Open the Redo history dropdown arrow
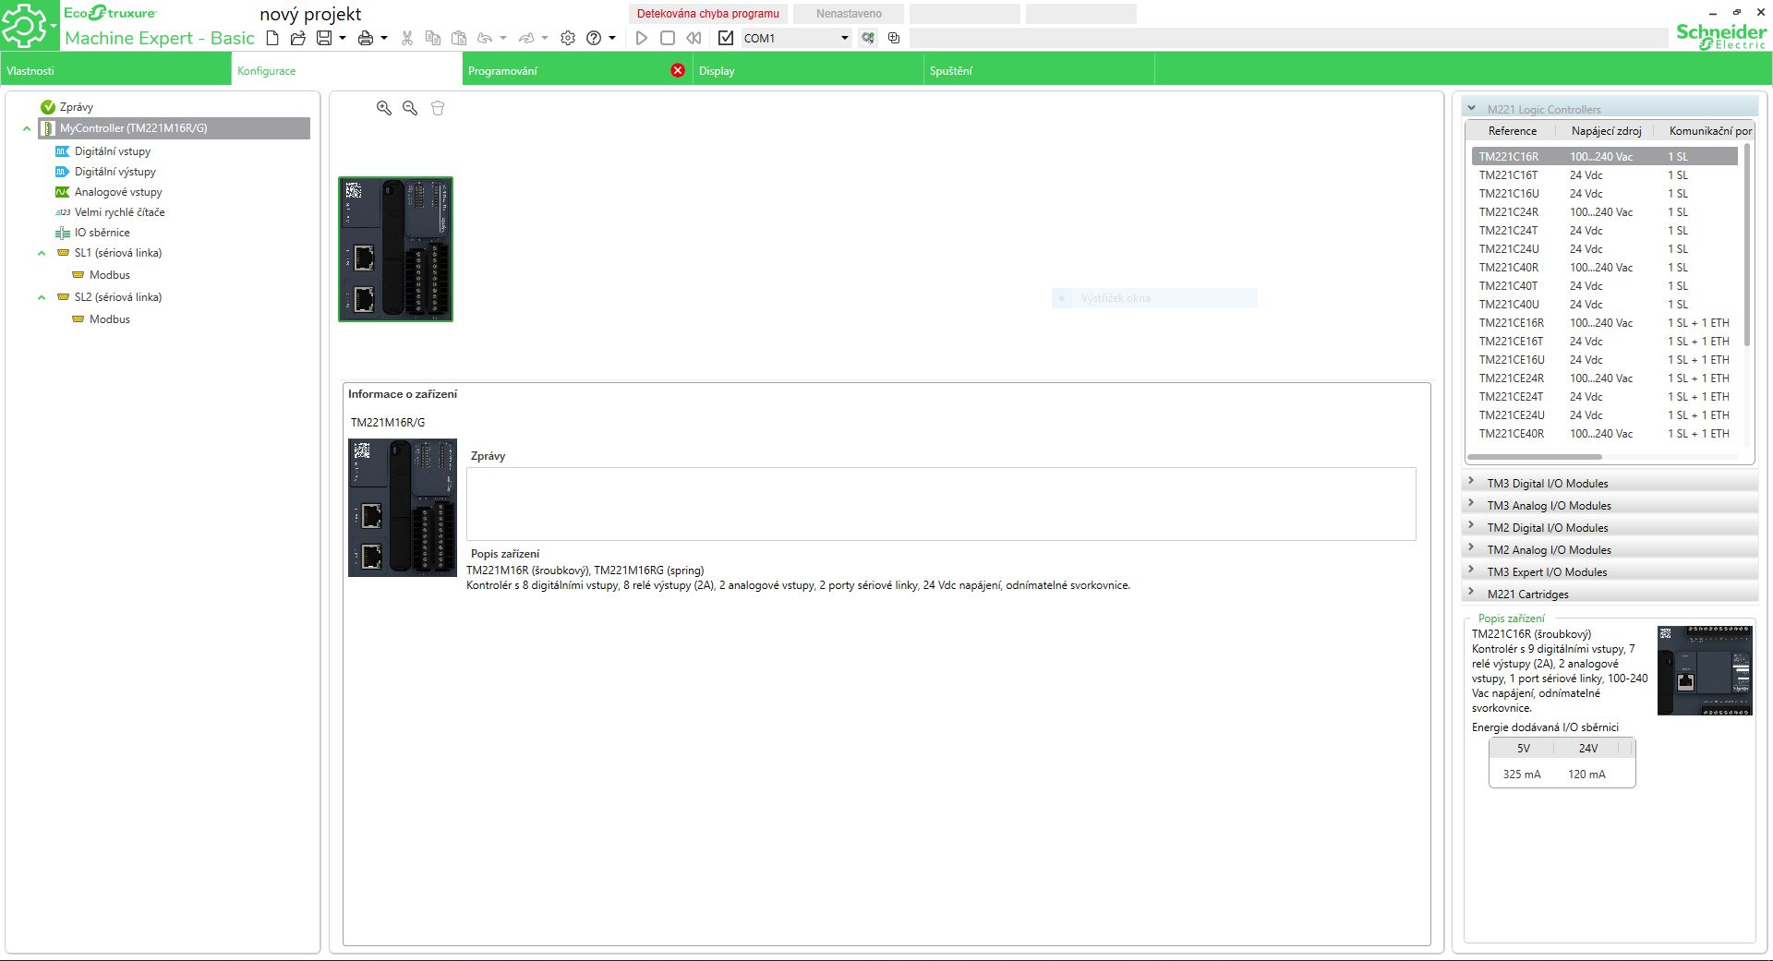The height and width of the screenshot is (961, 1773). tap(545, 38)
